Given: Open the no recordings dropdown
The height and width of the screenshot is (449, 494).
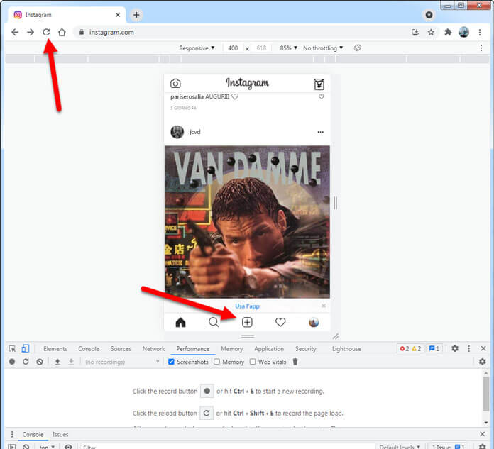Looking at the screenshot, I should tap(122, 362).
